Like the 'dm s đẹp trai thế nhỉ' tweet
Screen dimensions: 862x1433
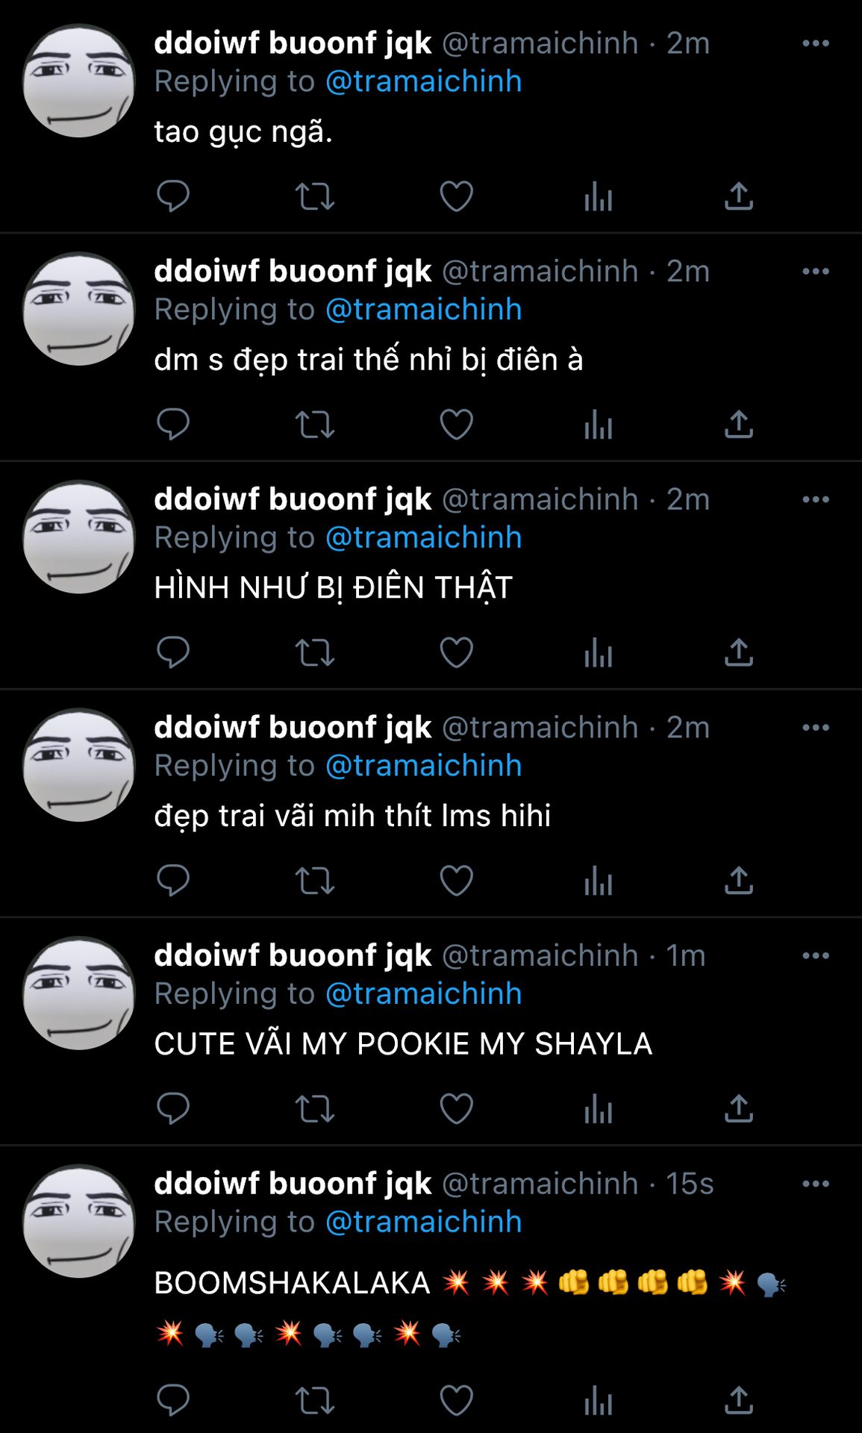click(x=456, y=425)
